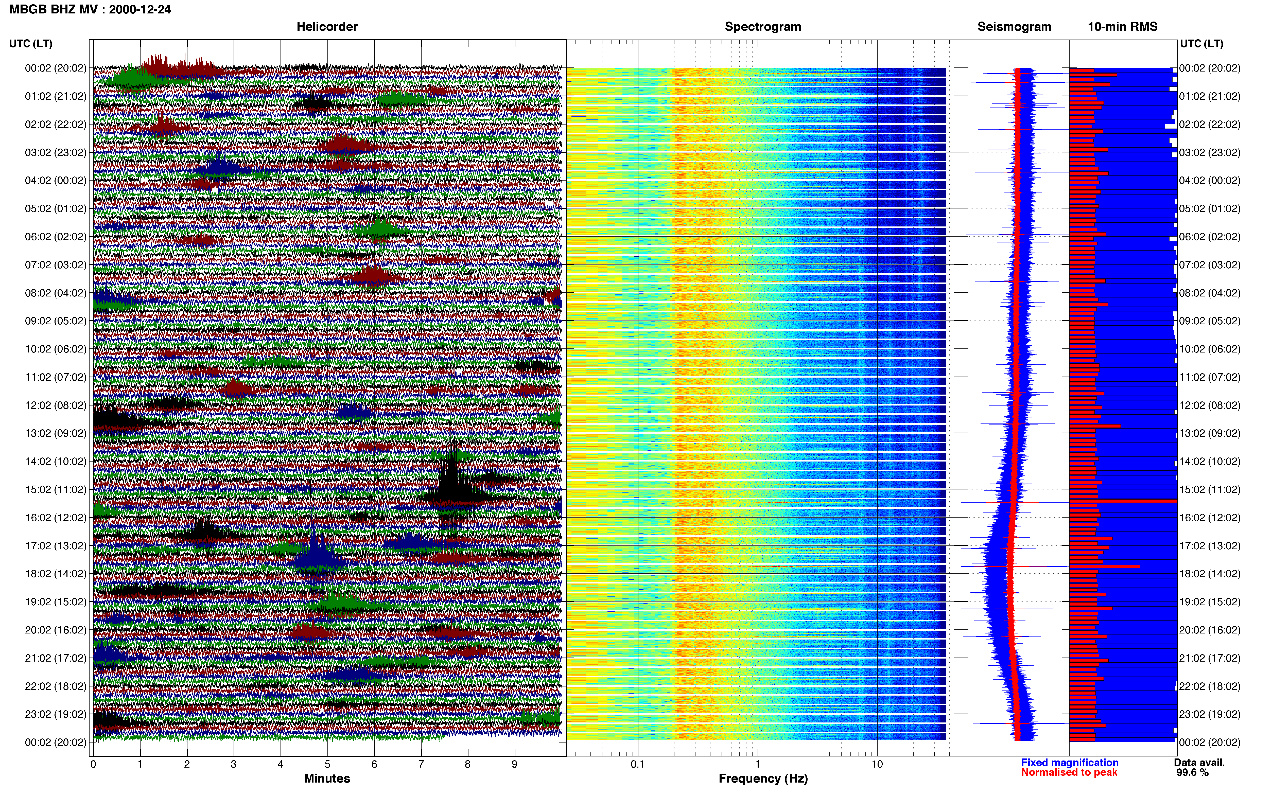Click '19:02 (15:02)' beside the 10-min RMS panel
The height and width of the screenshot is (796, 1273).
click(x=1210, y=602)
